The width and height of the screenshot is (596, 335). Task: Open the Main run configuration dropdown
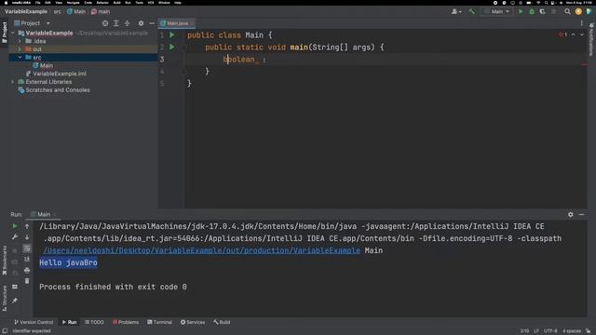pyautogui.click(x=497, y=11)
